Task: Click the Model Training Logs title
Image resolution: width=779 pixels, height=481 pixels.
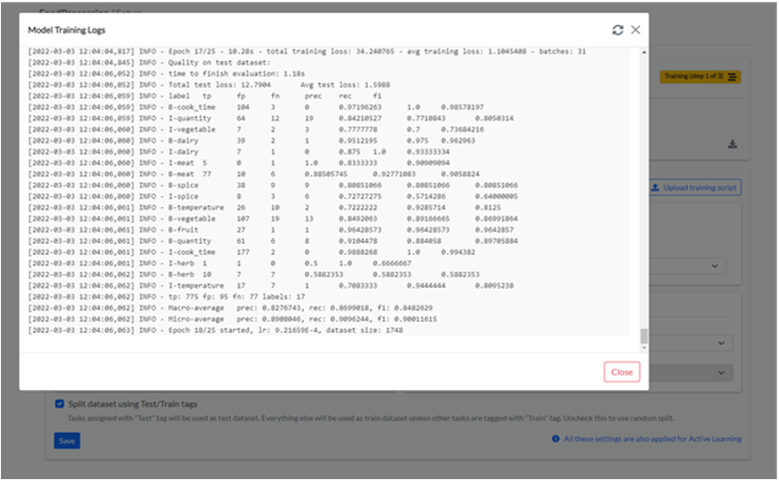Action: [67, 30]
